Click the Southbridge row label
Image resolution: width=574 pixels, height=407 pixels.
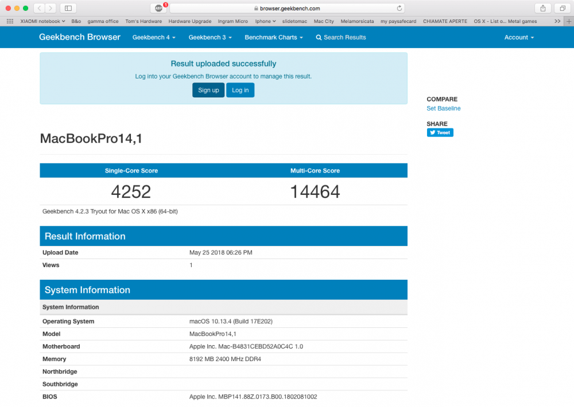[60, 384]
